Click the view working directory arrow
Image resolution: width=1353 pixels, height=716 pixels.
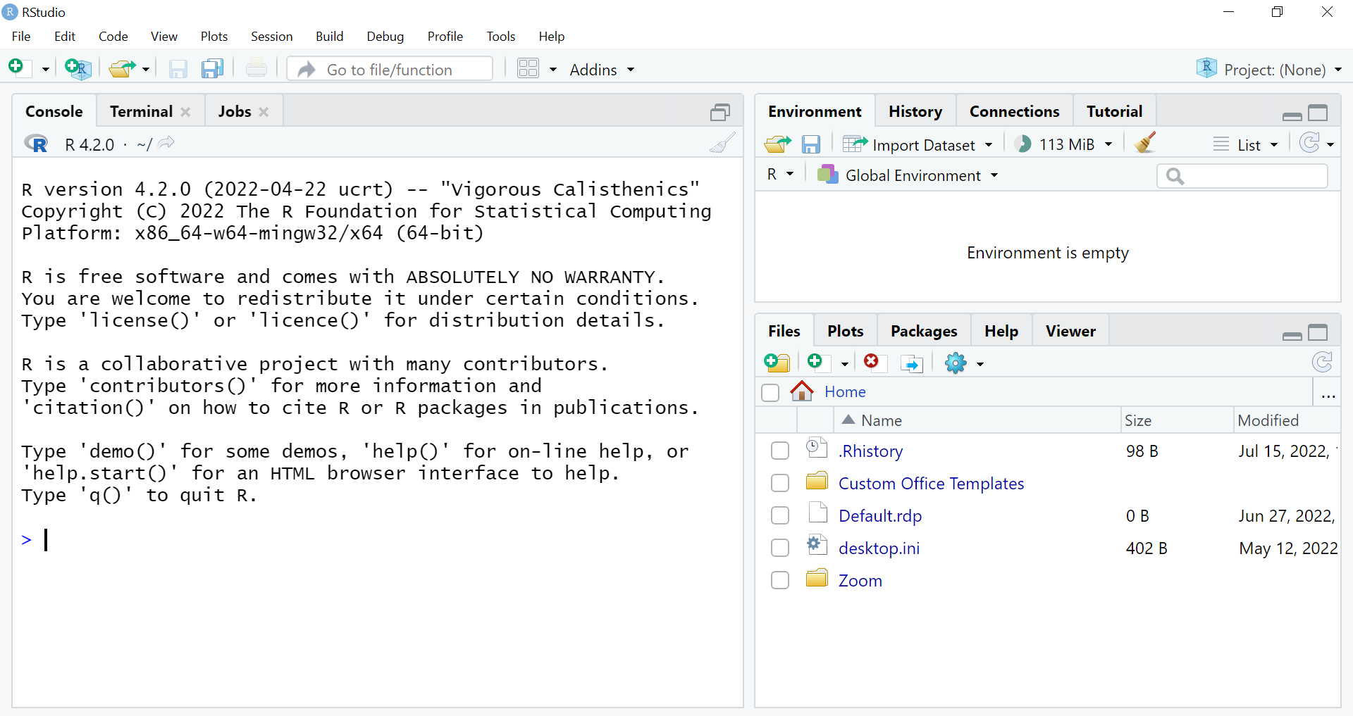coord(166,144)
